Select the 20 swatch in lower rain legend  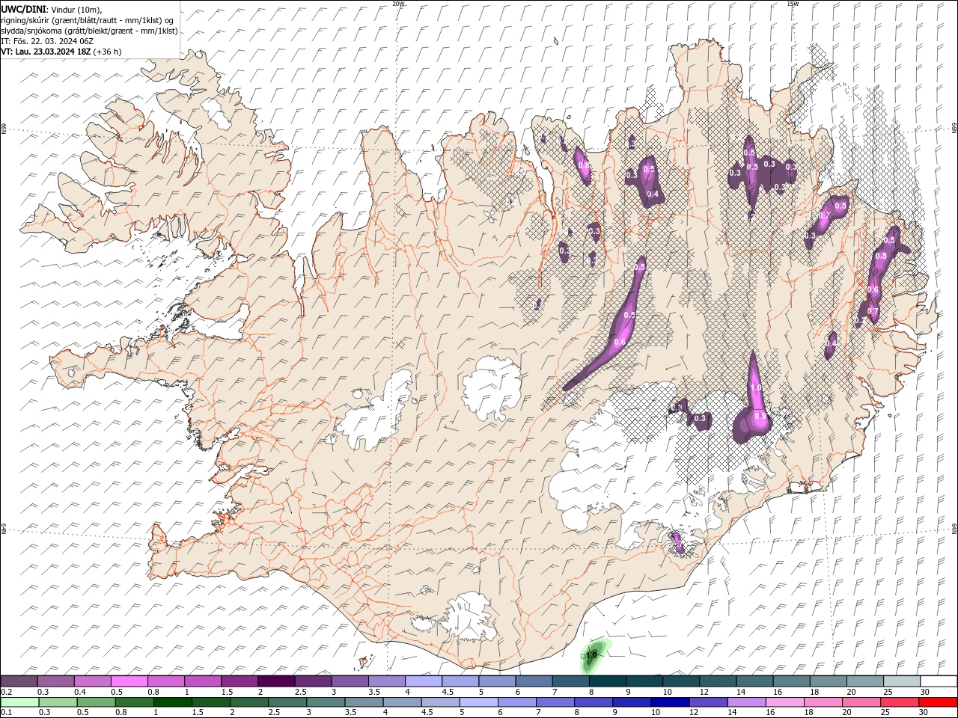pos(861,702)
